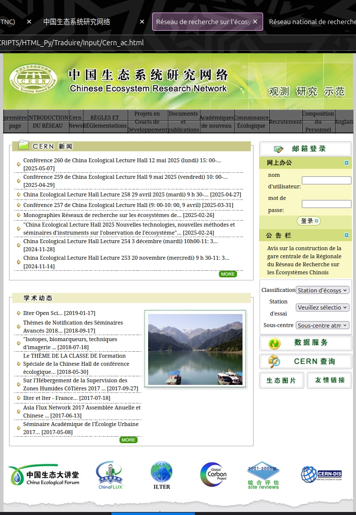Open the Recrutement menu item
356x515 pixels.
pos(285,122)
